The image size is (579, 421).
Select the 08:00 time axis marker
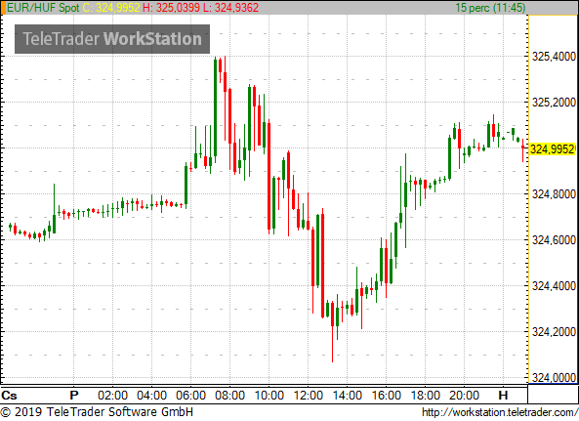[x=229, y=396]
